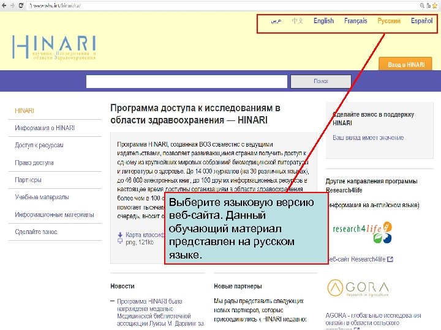The height and width of the screenshot is (330, 441).
Task: Reload the page with the refresh icon
Action: point(21,5)
